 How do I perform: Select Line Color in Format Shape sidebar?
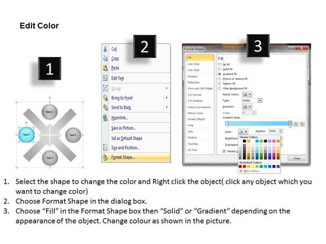coord(193,64)
